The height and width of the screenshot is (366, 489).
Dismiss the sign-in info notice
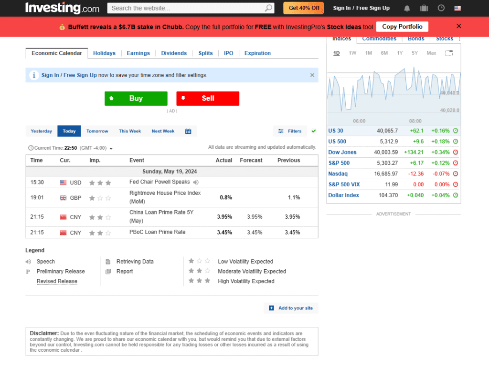pyautogui.click(x=312, y=75)
